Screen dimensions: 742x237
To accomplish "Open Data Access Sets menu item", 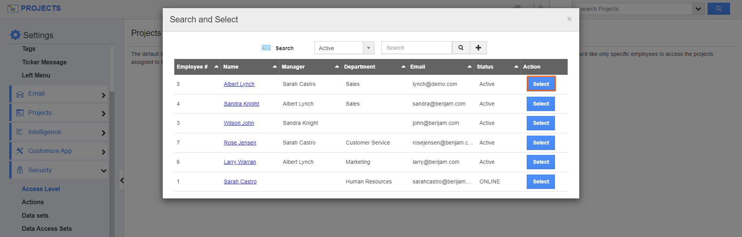I will coord(47,229).
